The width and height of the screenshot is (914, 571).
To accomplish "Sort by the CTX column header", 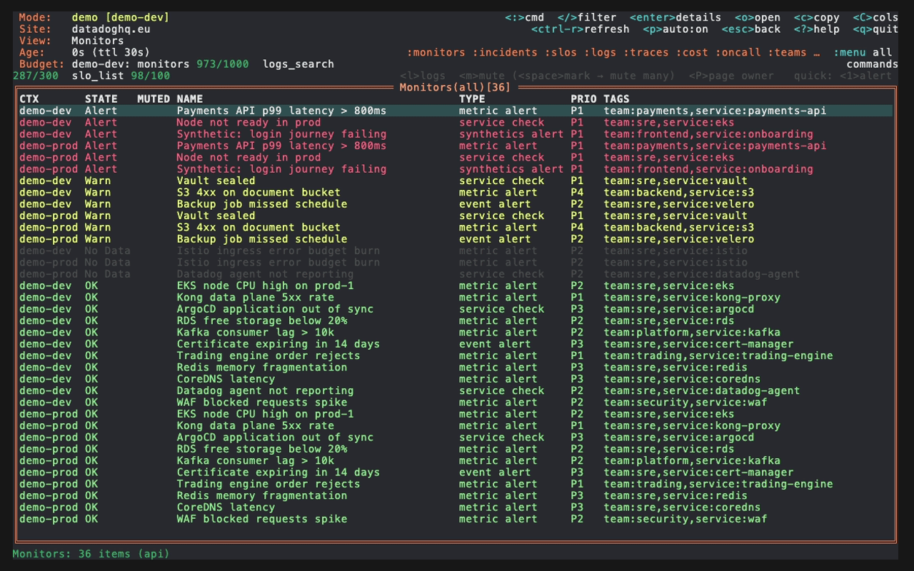I will (29, 99).
